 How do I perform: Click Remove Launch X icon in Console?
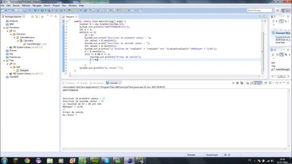(x=237, y=83)
